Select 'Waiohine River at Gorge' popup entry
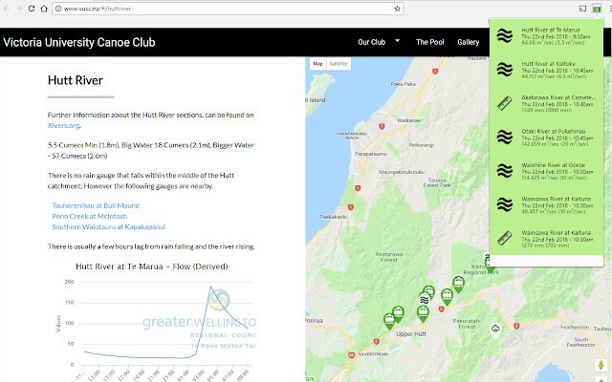The height and width of the screenshot is (382, 612). (x=546, y=171)
